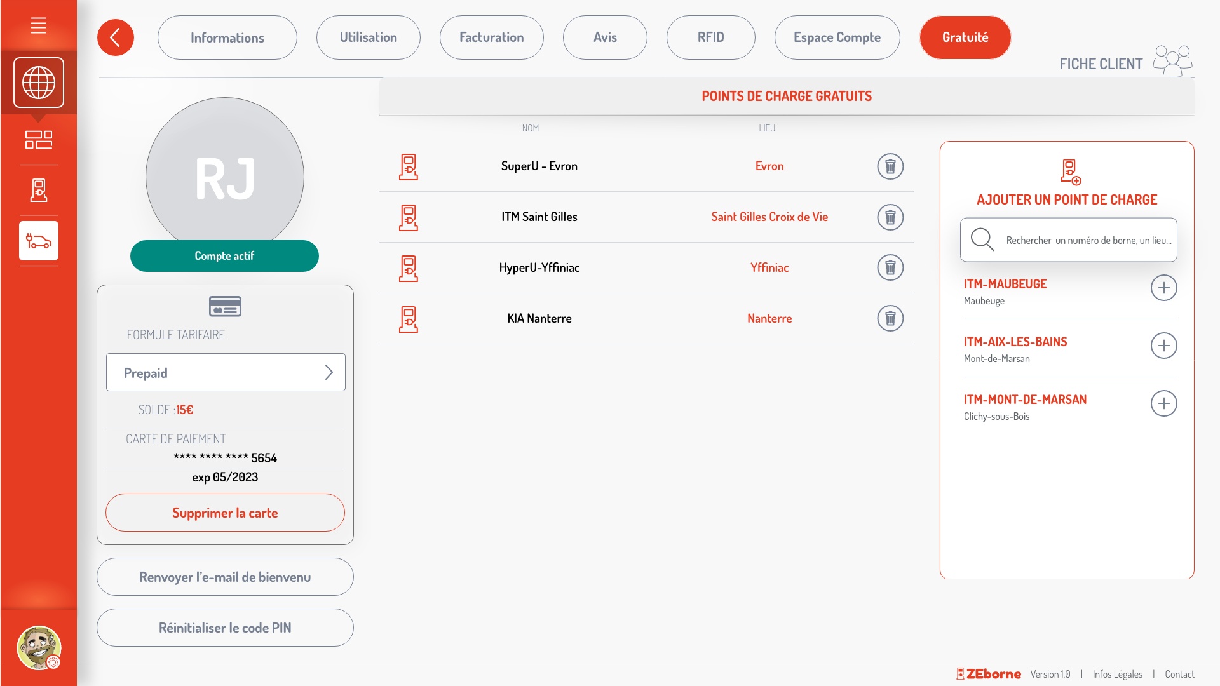Open the RFID tab
The width and height of the screenshot is (1220, 686).
coord(710,37)
